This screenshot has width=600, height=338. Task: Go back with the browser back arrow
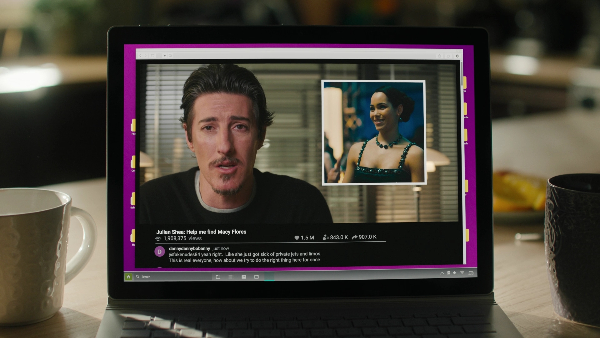point(140,56)
